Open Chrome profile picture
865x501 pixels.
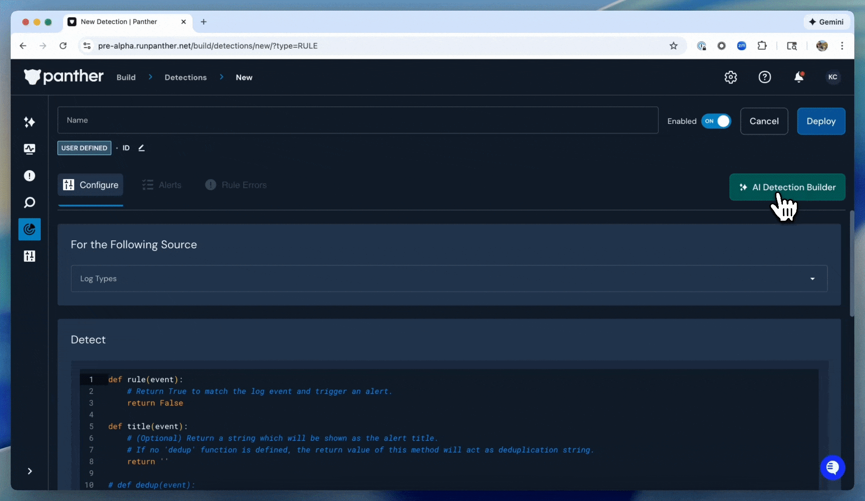tap(822, 45)
